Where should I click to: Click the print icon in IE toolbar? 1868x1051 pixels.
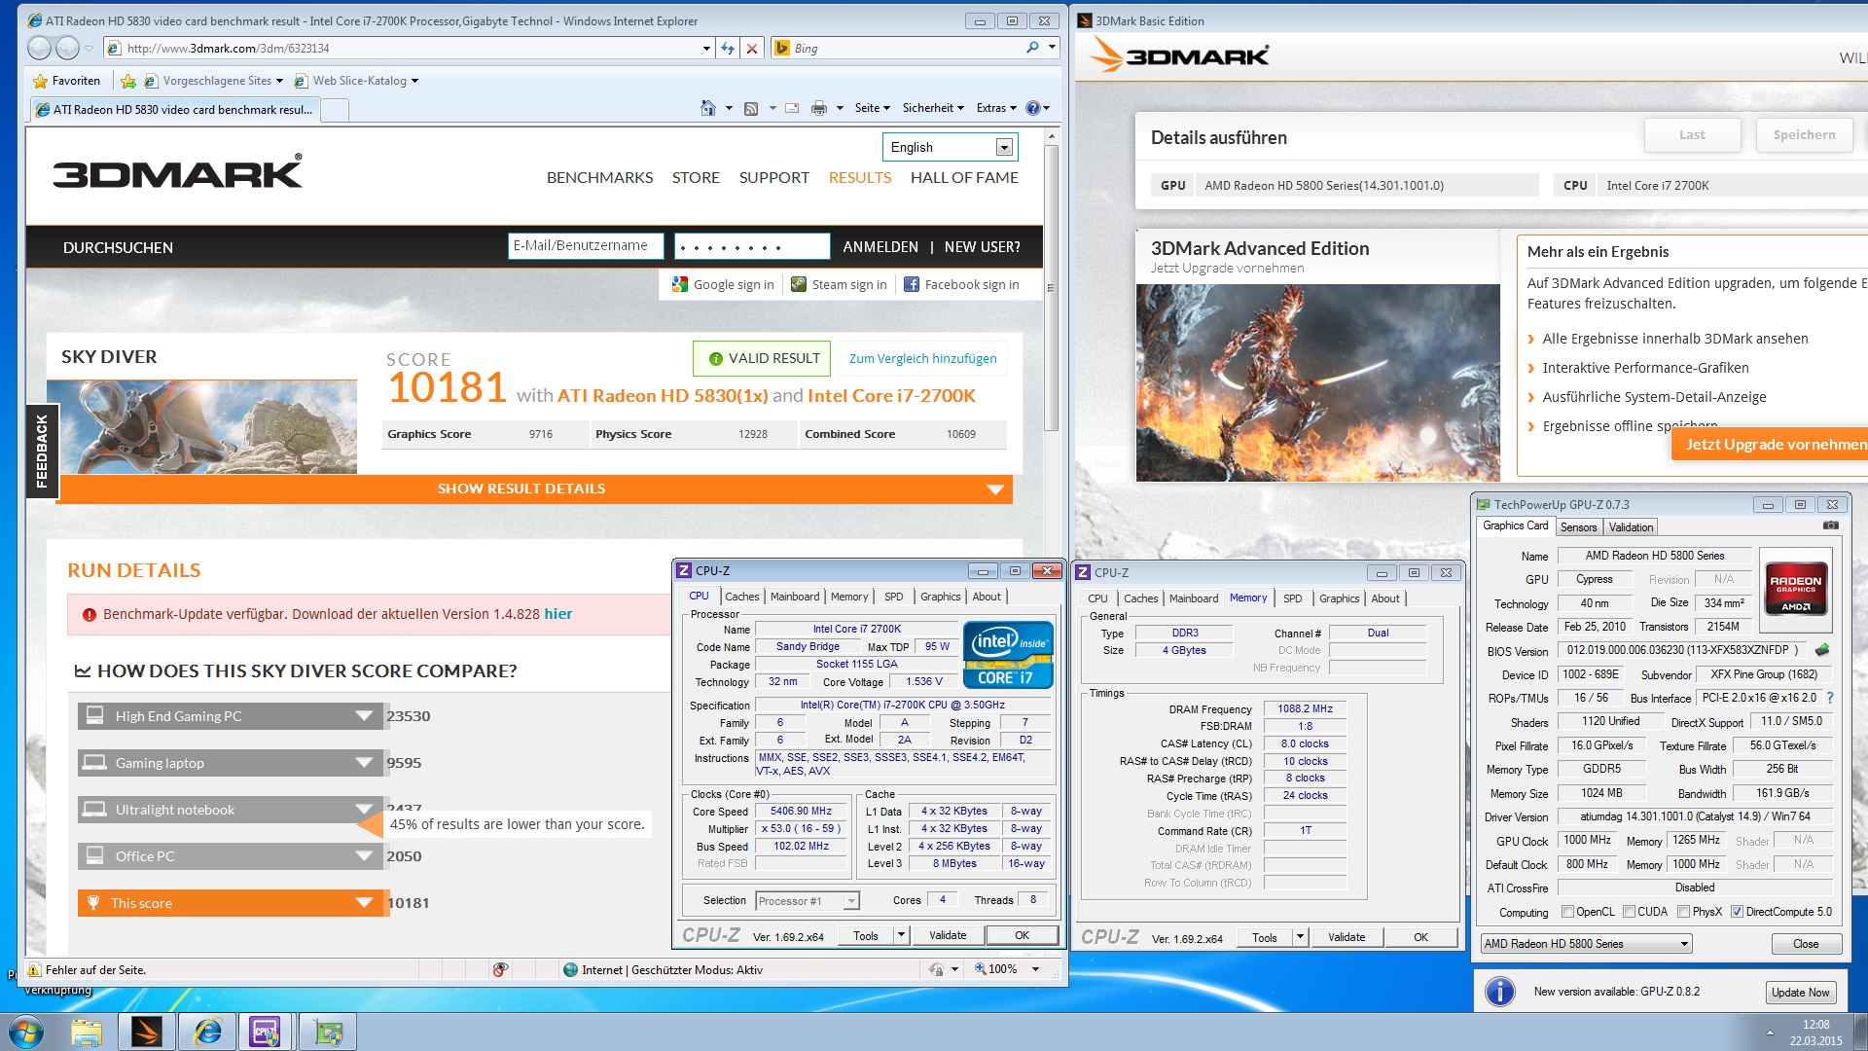[x=819, y=108]
